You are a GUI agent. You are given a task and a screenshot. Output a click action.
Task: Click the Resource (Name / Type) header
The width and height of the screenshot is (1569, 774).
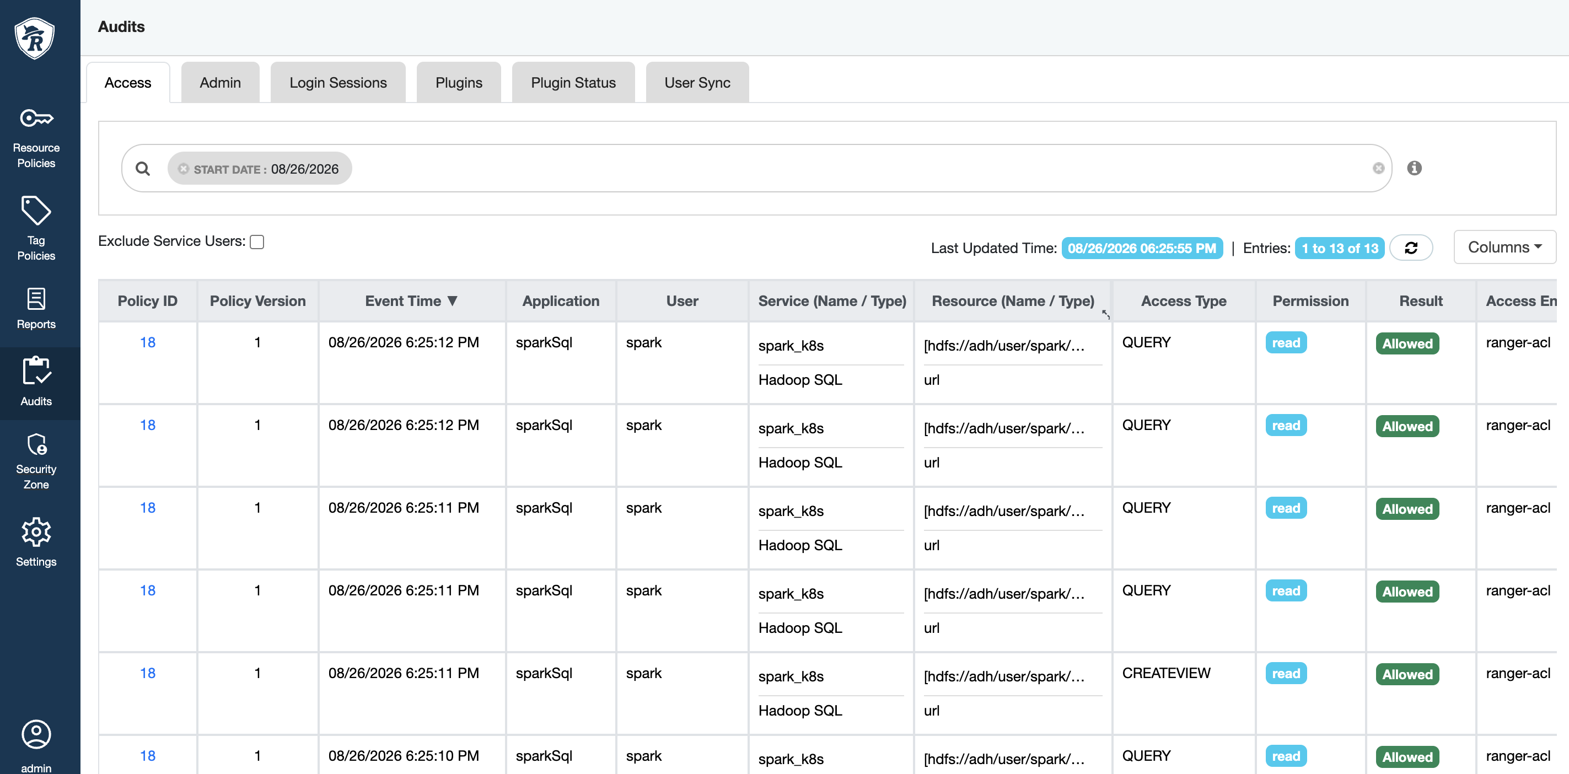tap(1013, 301)
